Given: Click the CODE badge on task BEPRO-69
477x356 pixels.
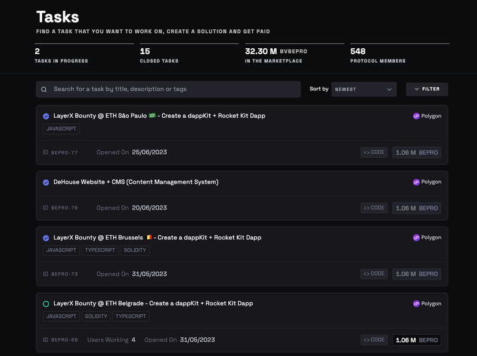Looking at the screenshot, I should 374,340.
